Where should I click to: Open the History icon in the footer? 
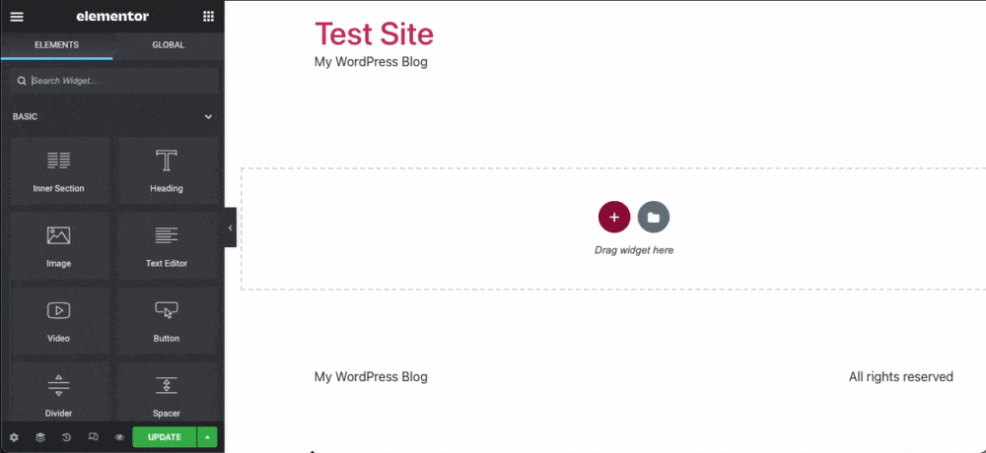(67, 437)
